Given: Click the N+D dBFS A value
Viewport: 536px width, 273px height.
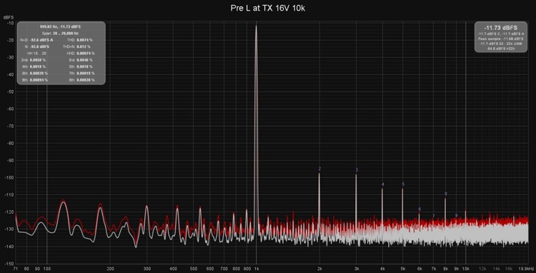Looking at the screenshot, I should (x=41, y=40).
